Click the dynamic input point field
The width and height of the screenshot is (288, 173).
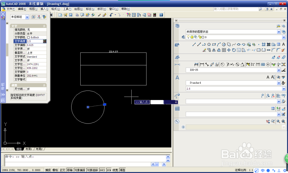[157, 102]
